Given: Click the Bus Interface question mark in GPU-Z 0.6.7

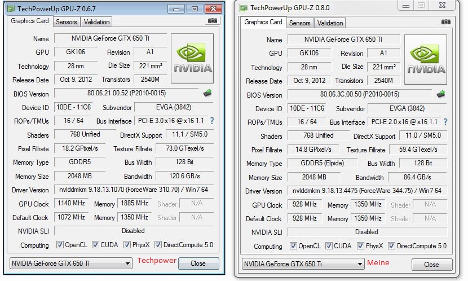Looking at the screenshot, I should pos(212,121).
